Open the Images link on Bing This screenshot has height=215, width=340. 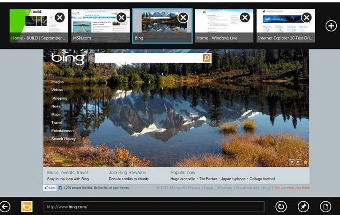pyautogui.click(x=57, y=82)
